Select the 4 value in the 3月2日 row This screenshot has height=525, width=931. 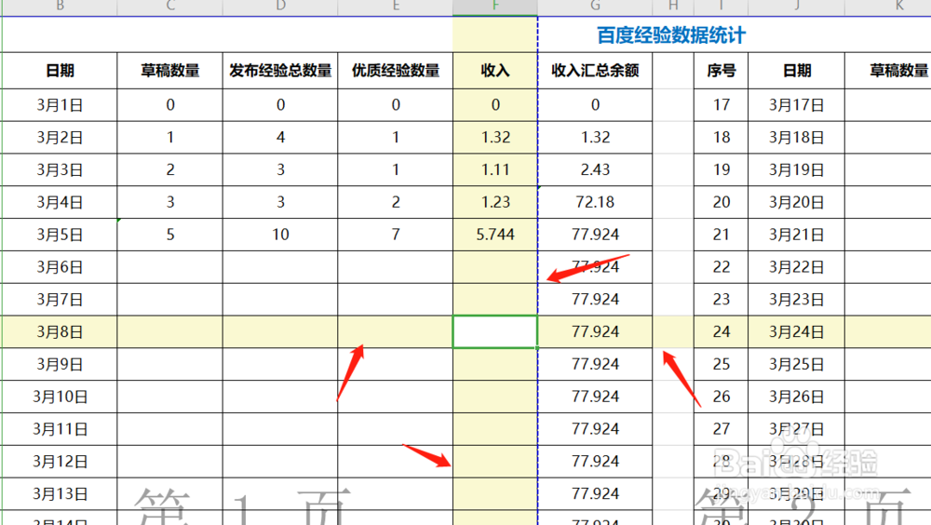tap(280, 138)
